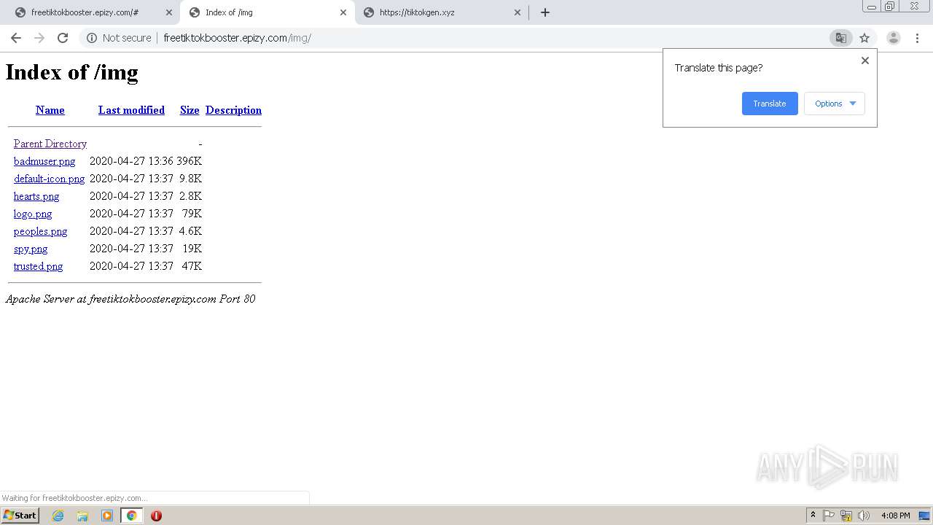Reload the current page
The height and width of the screenshot is (525, 933).
63,38
